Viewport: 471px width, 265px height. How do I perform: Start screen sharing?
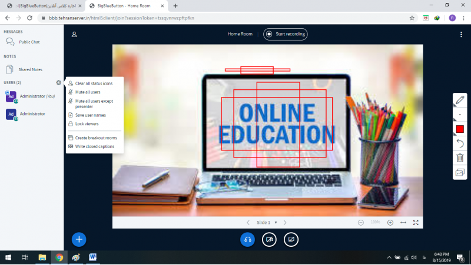291,239
